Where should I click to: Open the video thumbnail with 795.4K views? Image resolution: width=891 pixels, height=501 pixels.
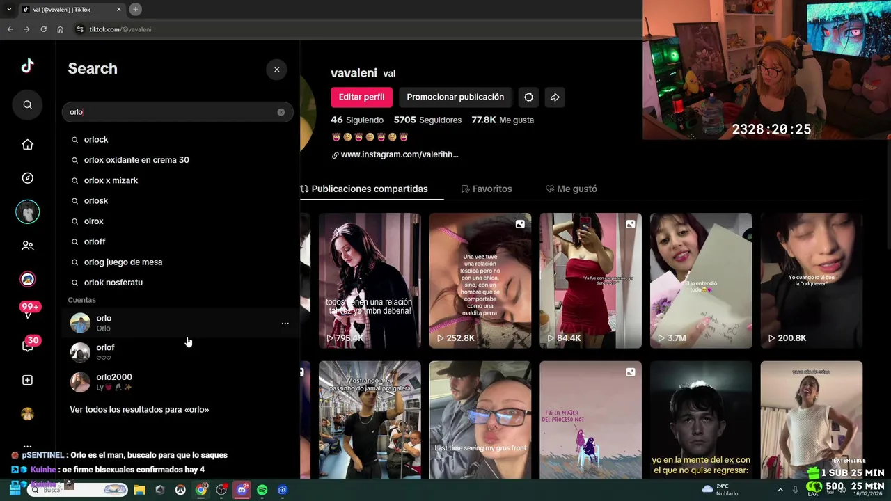[x=370, y=280]
